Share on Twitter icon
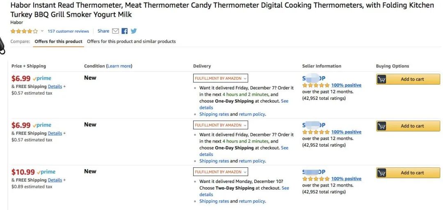The width and height of the screenshot is (443, 210). [x=133, y=31]
